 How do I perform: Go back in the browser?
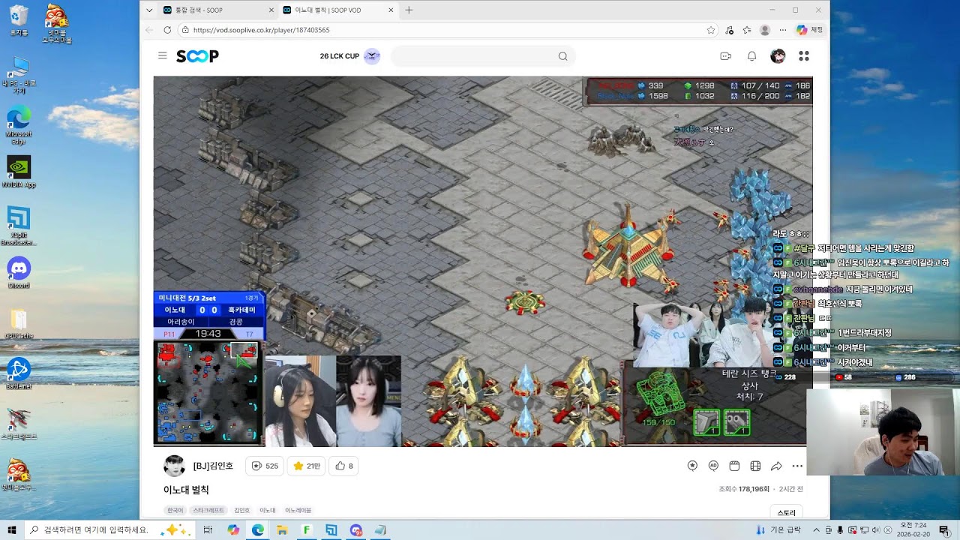click(148, 30)
